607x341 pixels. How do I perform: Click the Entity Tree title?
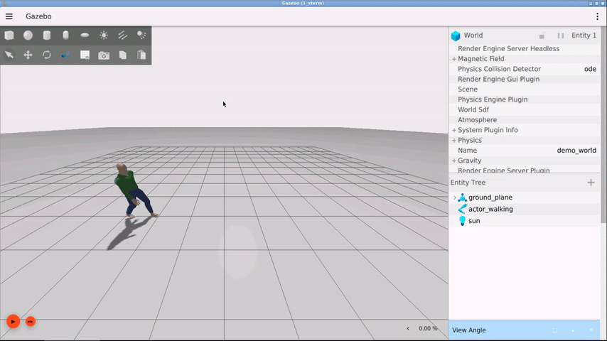(468, 183)
